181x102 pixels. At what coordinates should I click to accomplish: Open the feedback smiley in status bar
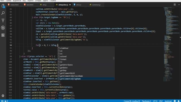[175, 101]
